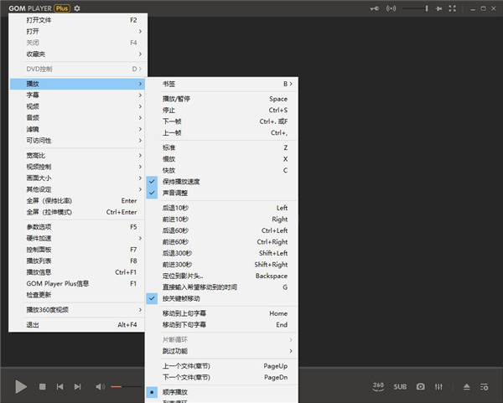This screenshot has height=403, width=503.
Task: Open subtitle settings via SUB icon
Action: click(400, 386)
